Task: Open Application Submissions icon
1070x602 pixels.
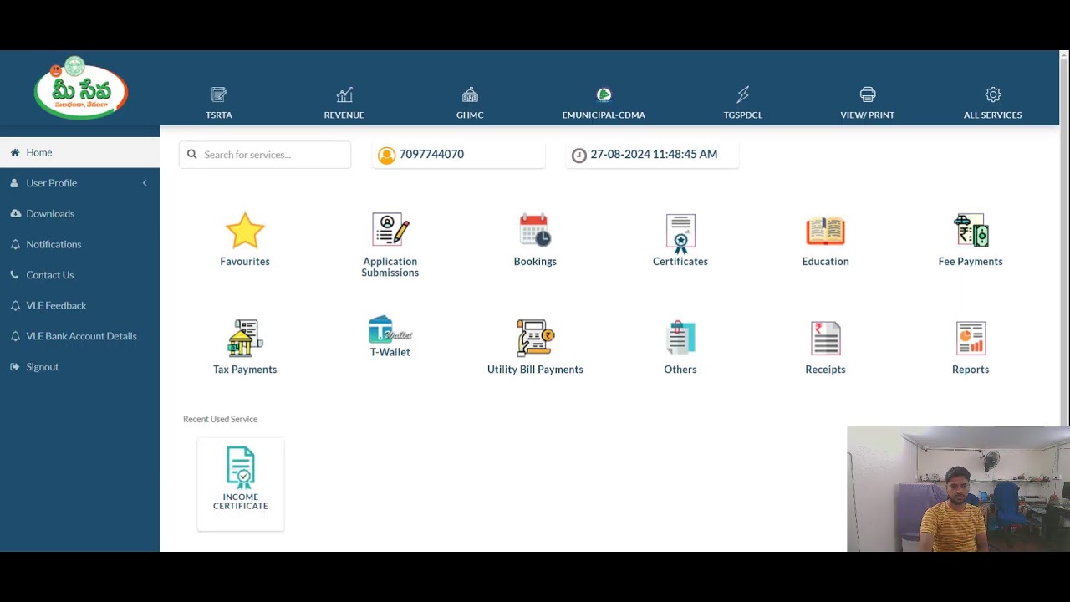Action: (390, 229)
